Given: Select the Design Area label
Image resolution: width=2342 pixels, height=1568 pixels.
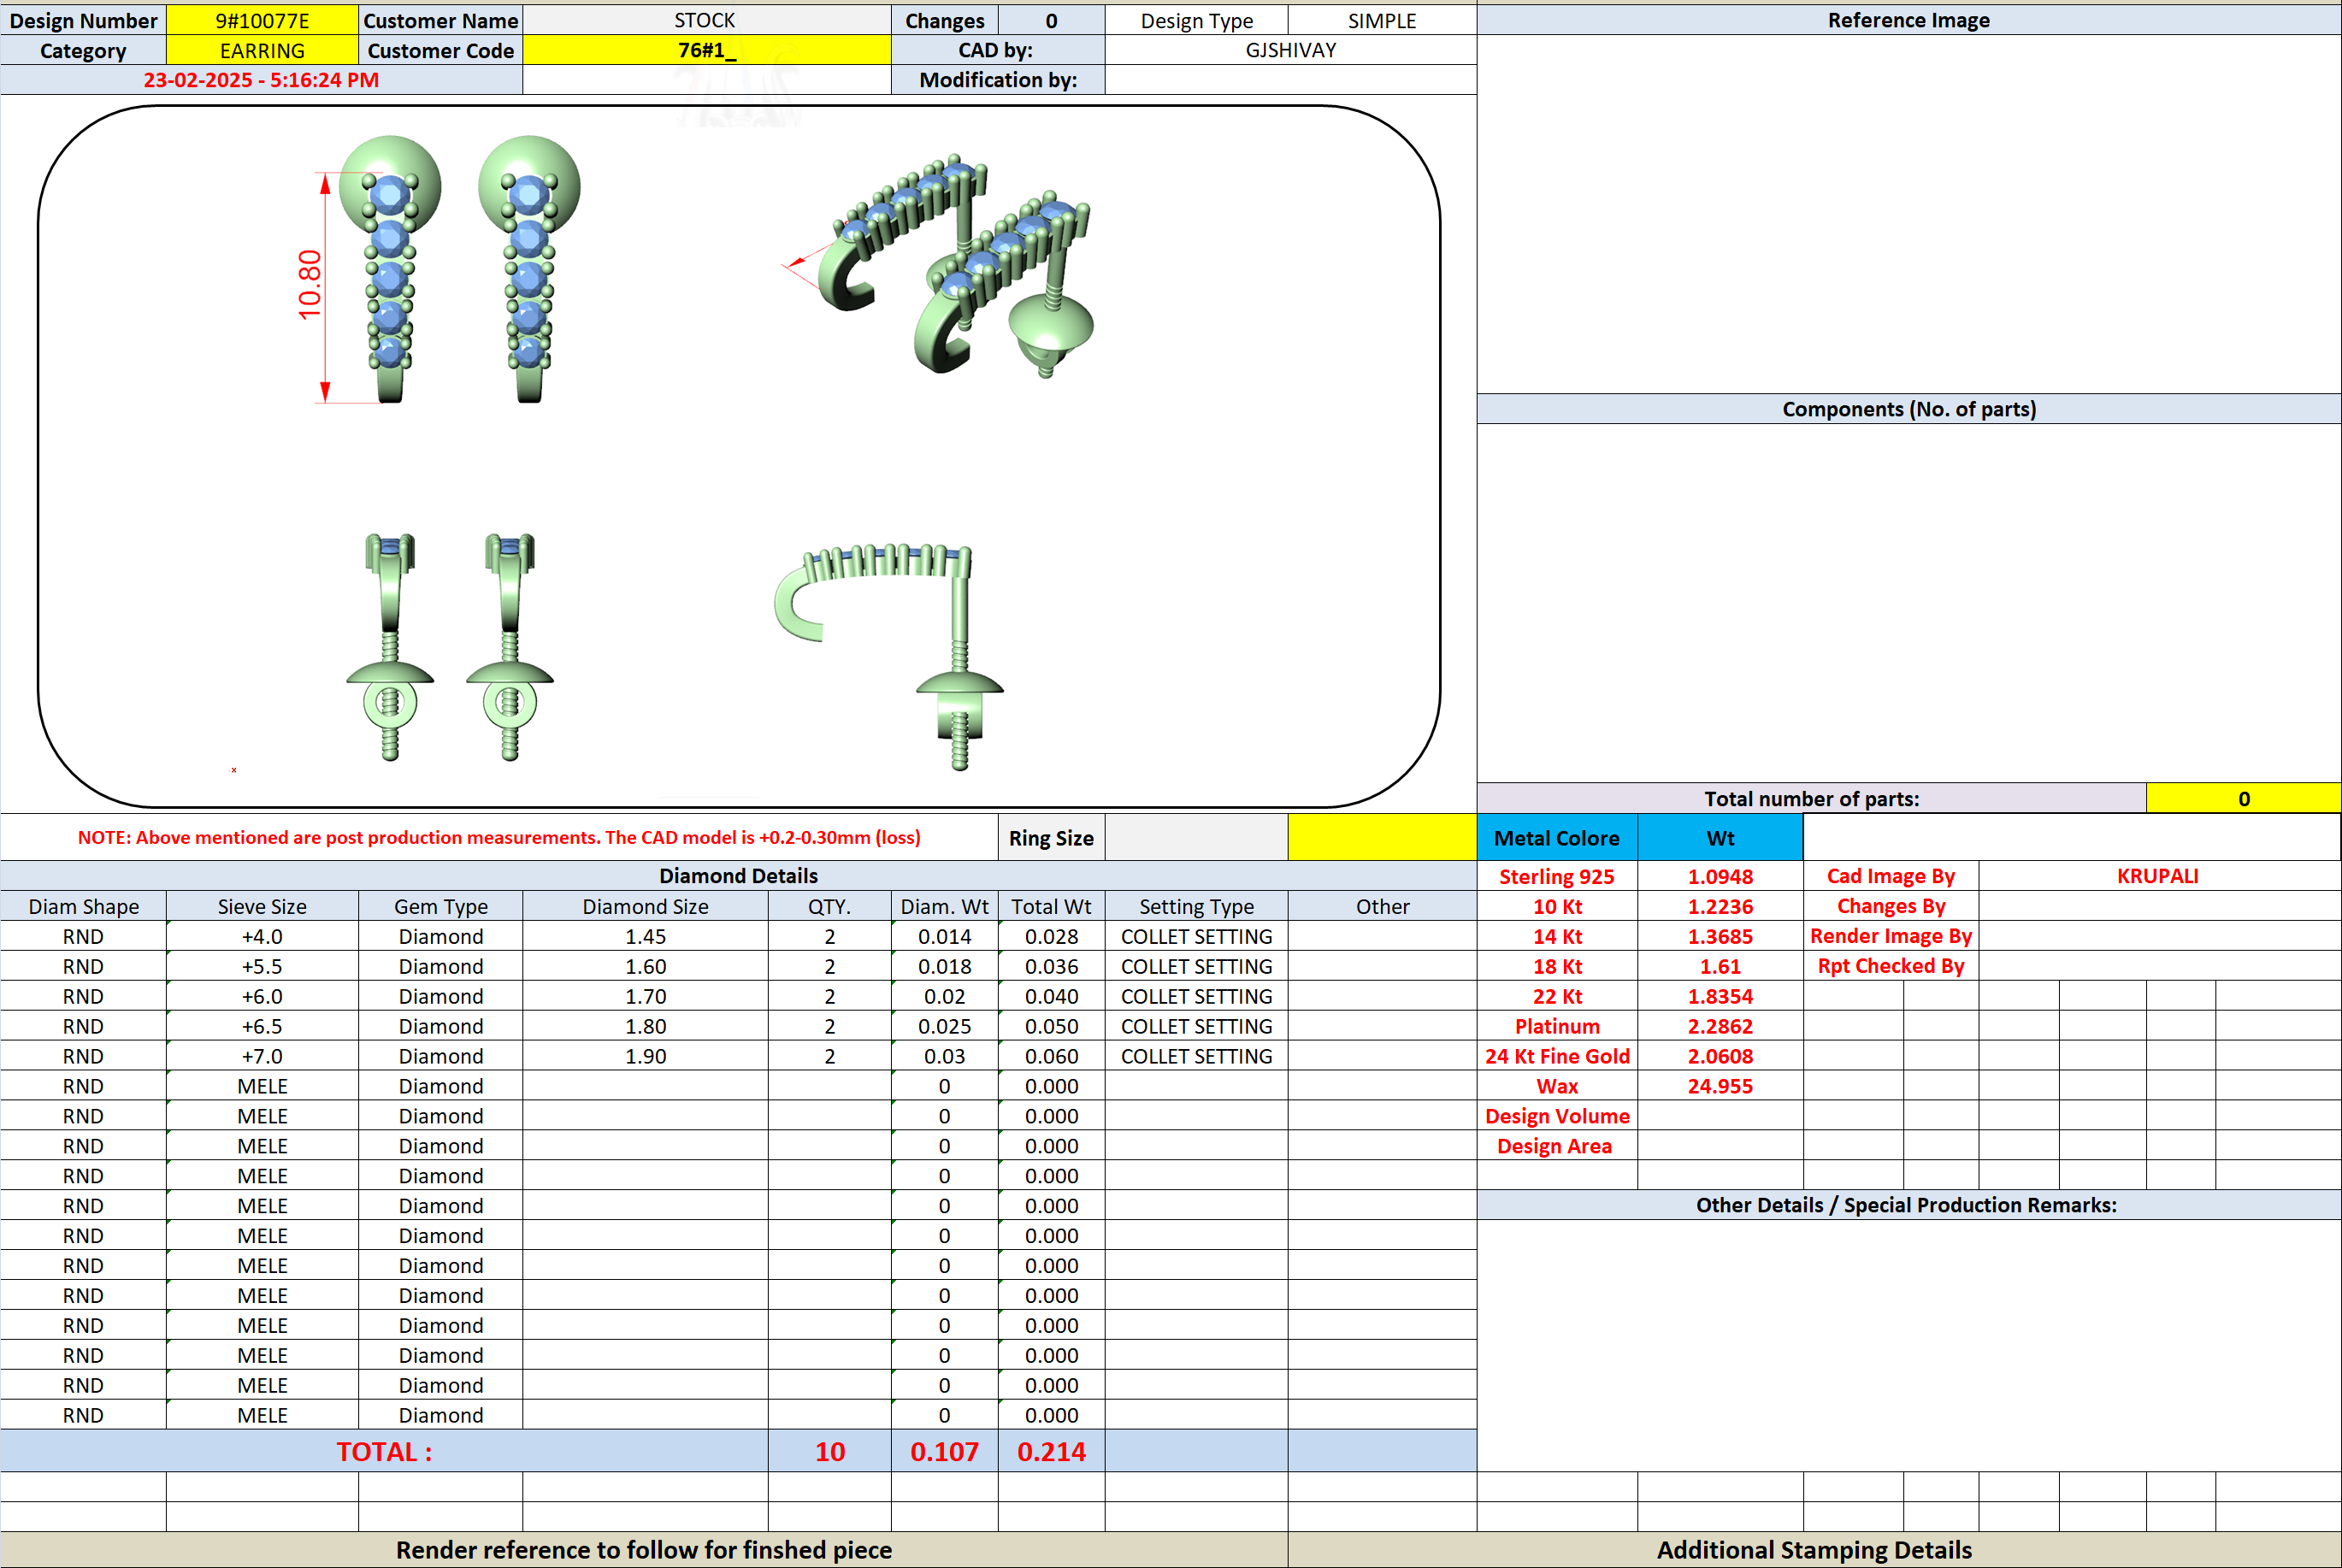Looking at the screenshot, I should 1557,1146.
